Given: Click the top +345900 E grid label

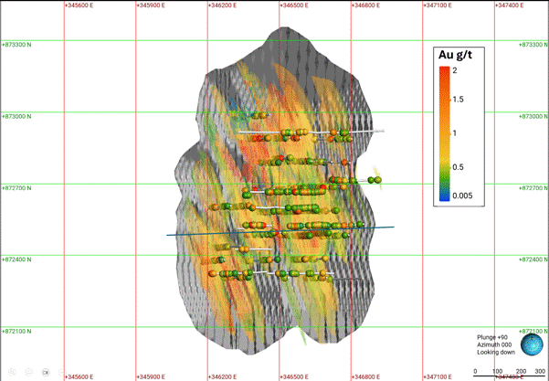Looking at the screenshot, I should point(151,5).
